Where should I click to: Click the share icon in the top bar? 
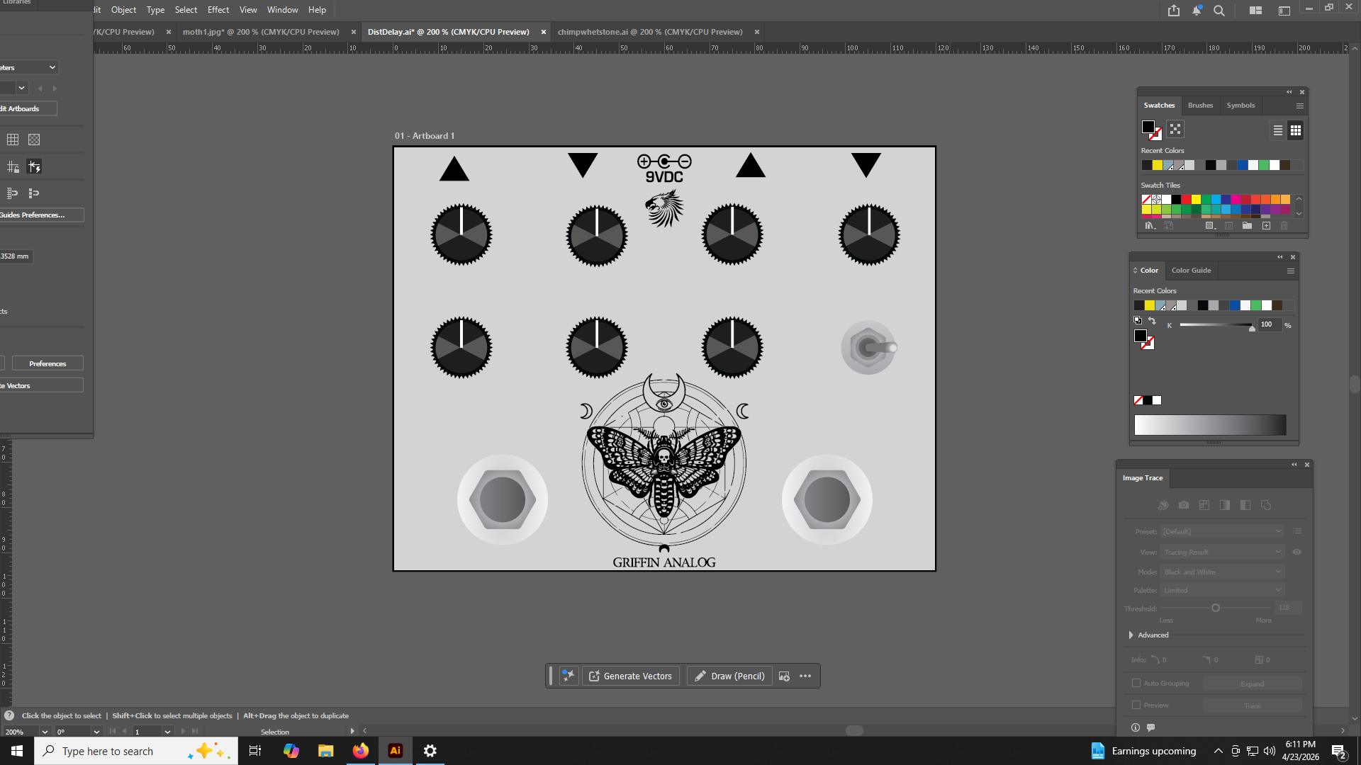pos(1174,11)
